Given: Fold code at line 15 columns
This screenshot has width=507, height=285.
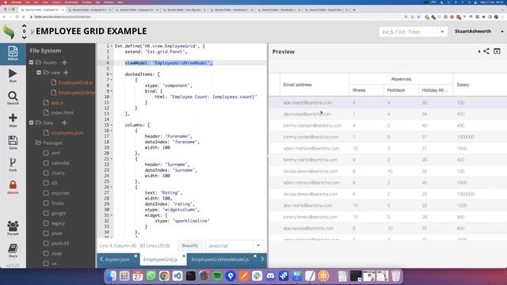Looking at the screenshot, I should click(x=112, y=125).
